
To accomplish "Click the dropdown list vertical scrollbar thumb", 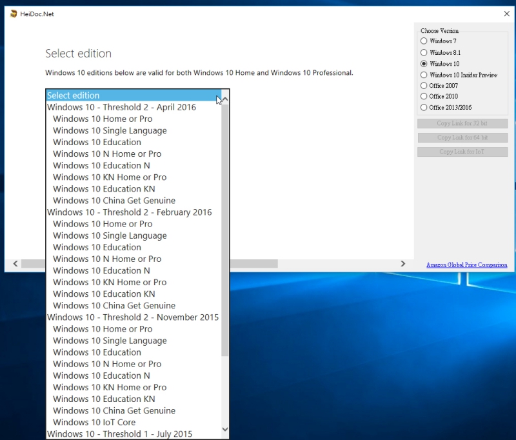I will pos(225,226).
